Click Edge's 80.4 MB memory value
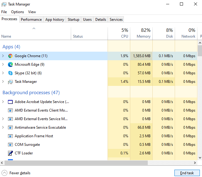Viewport: 202px width, 177px height. coord(144,65)
